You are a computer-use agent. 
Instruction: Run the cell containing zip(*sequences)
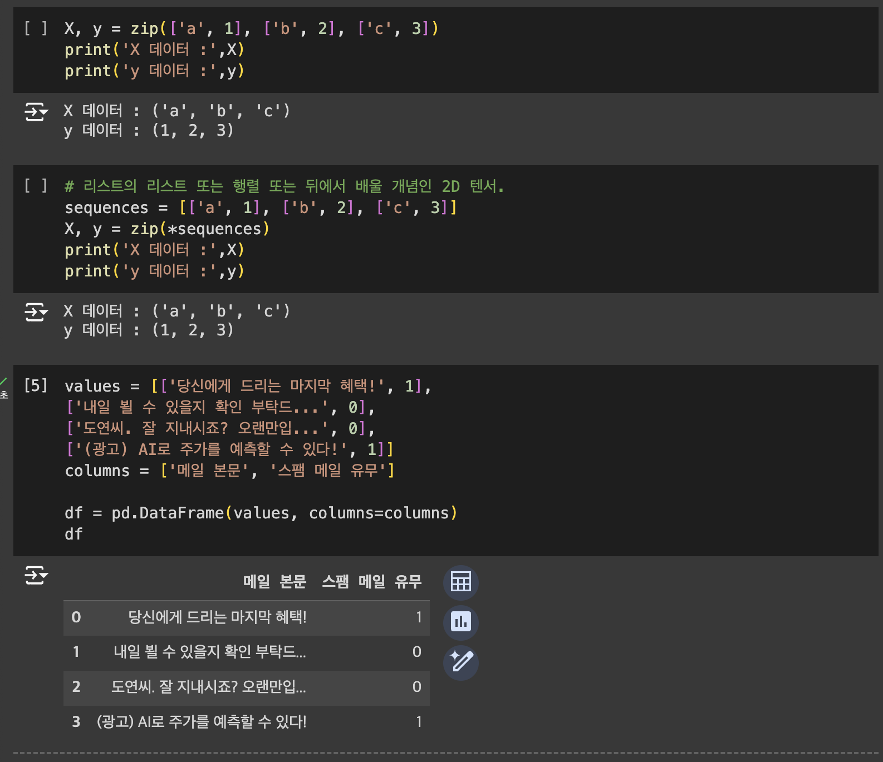point(35,186)
